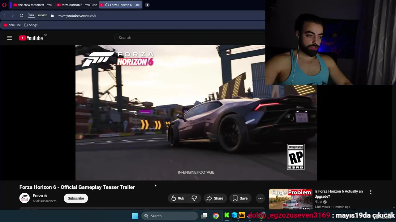Open the Forza channel name link
396x222 pixels.
coord(38,196)
